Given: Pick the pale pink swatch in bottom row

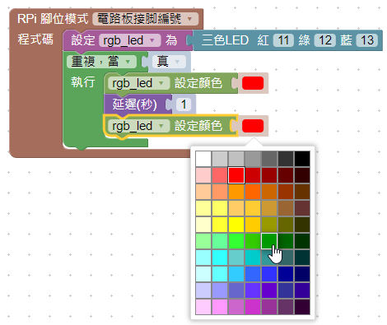Looking at the screenshot, I should pyautogui.click(x=203, y=307).
